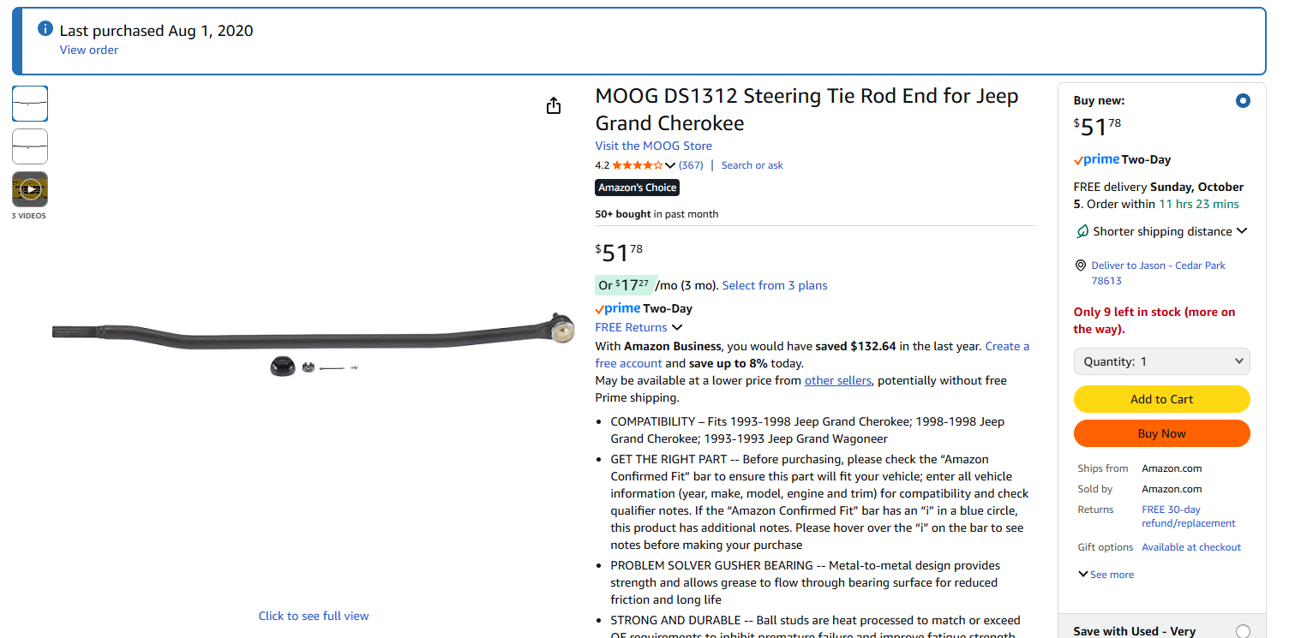1313x638 pixels.
Task: Click the share icon above product image
Action: click(554, 105)
